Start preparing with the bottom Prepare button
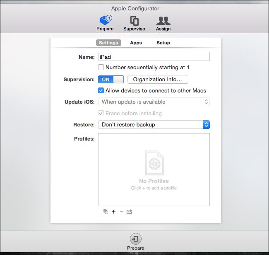This screenshot has height=255, width=269. pos(135,242)
